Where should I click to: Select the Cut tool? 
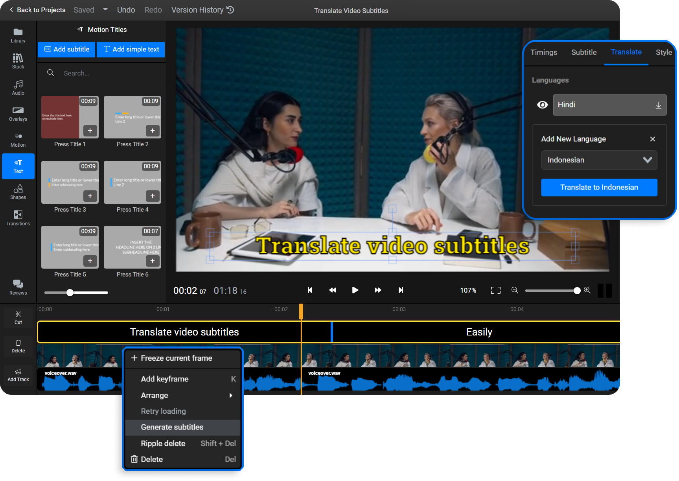tap(18, 317)
